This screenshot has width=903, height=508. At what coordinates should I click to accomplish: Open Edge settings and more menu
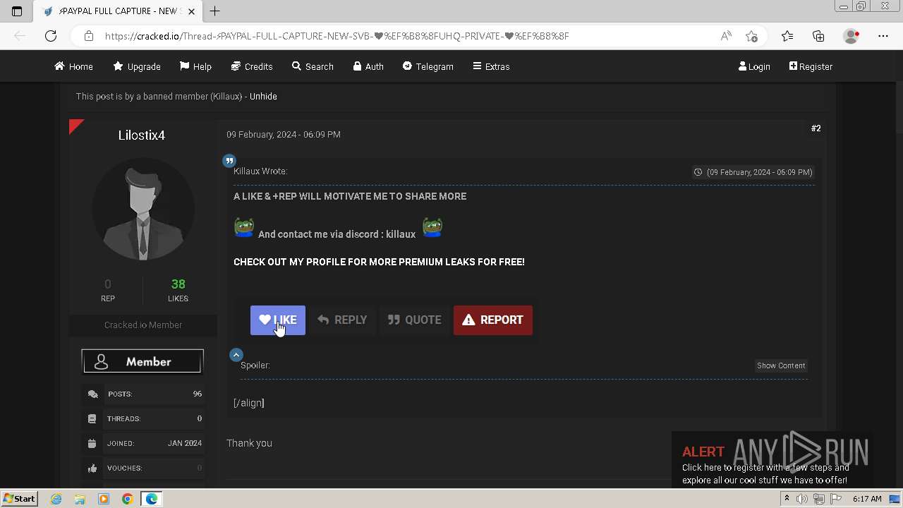pyautogui.click(x=883, y=36)
